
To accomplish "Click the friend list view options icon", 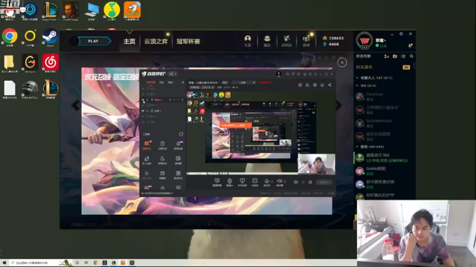I will tap(403, 56).
